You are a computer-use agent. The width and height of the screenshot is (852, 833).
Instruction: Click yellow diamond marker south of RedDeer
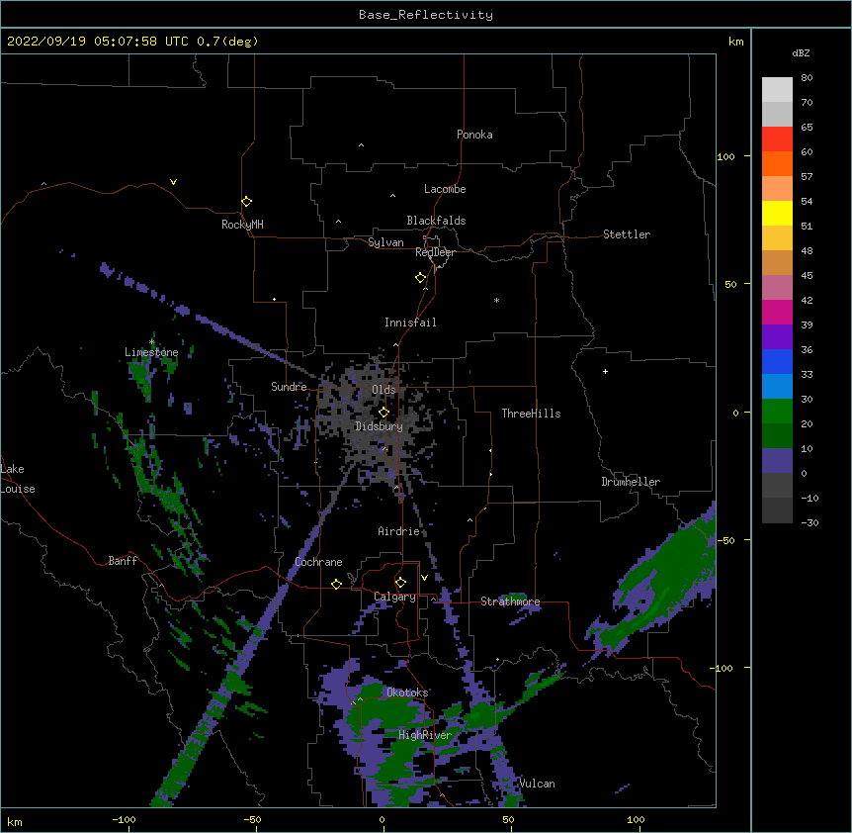click(421, 278)
